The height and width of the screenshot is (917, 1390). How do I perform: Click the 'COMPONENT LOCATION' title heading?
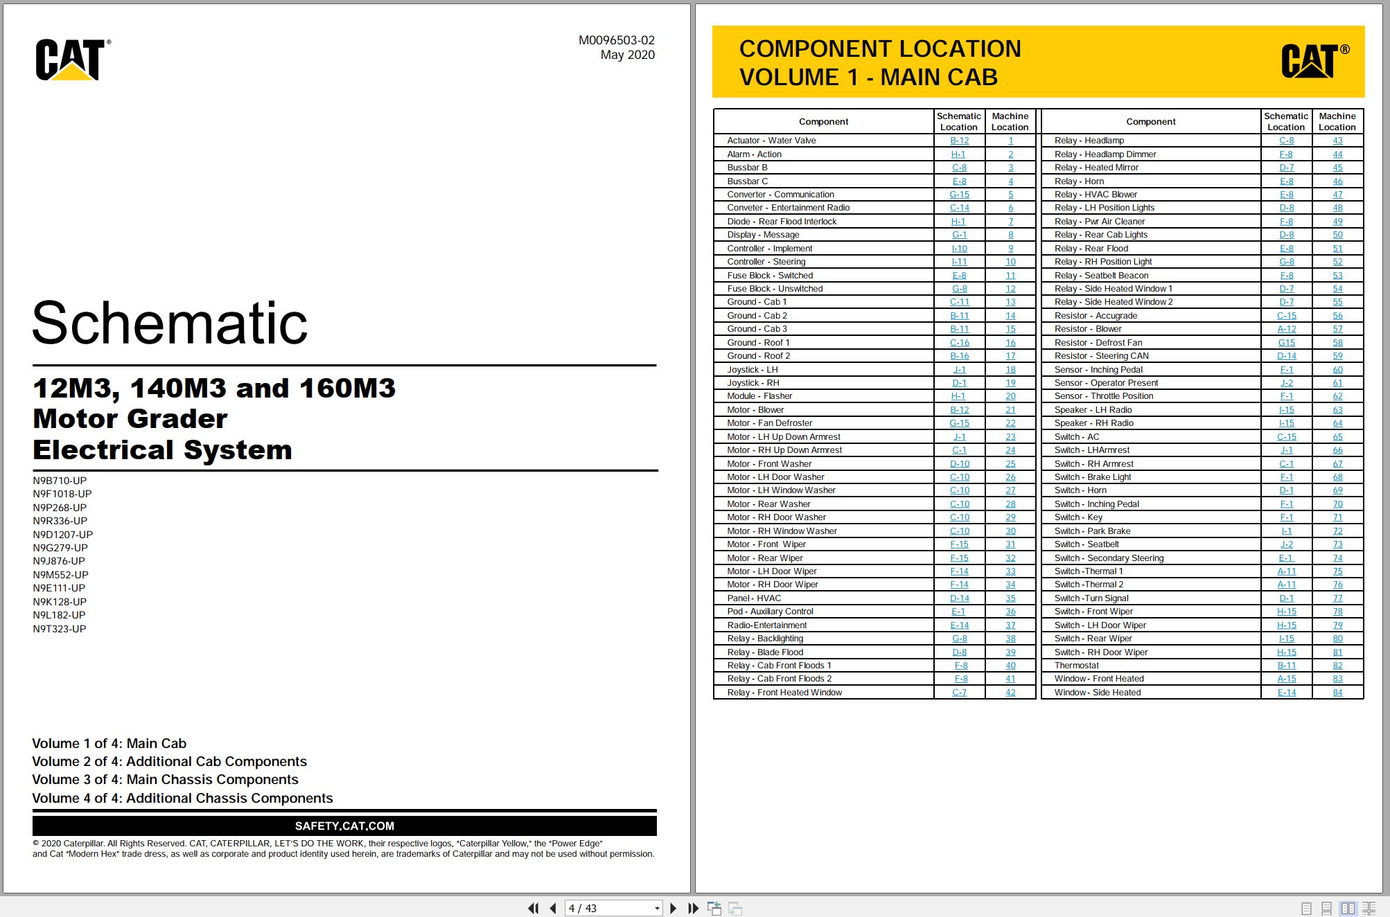pyautogui.click(x=880, y=48)
